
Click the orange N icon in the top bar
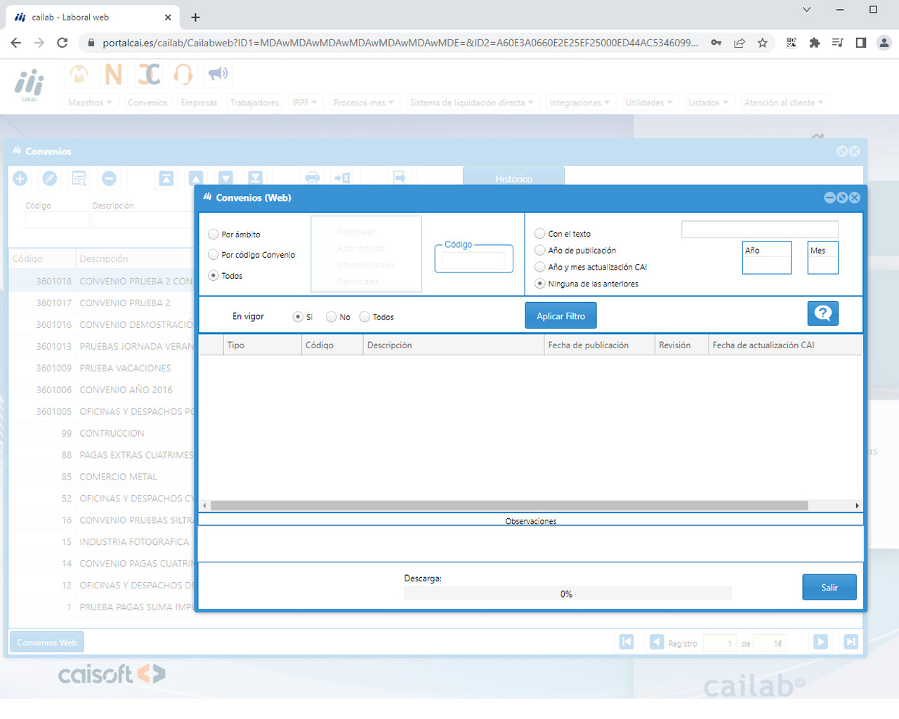(113, 74)
